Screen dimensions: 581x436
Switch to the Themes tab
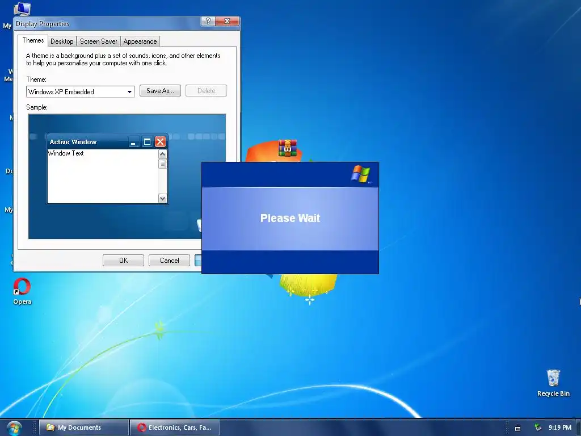33,40
